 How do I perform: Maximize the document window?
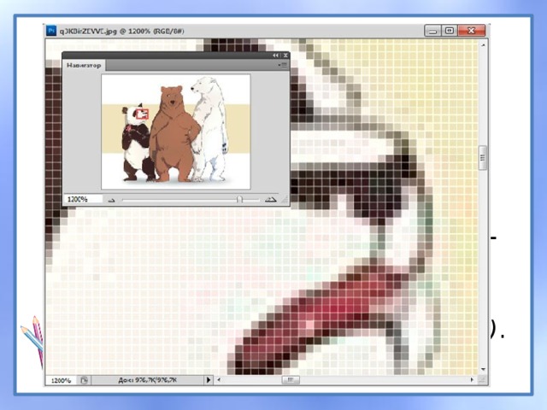pyautogui.click(x=450, y=30)
